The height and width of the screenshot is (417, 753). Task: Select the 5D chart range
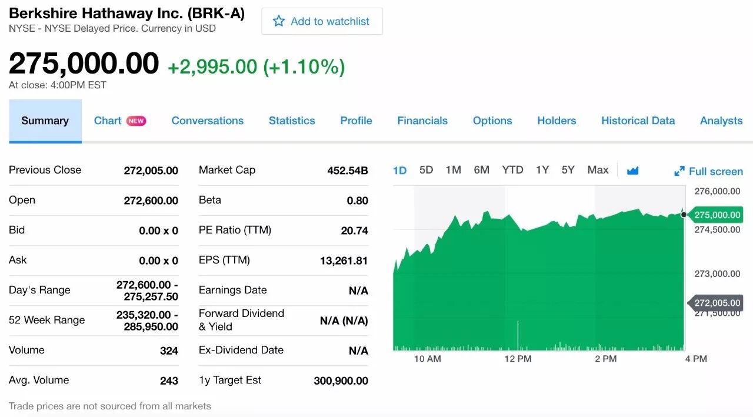pos(426,170)
